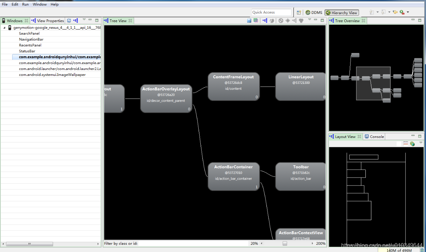
Task: Click the dump display list icon in the Tree View
Action: click(x=294, y=20)
